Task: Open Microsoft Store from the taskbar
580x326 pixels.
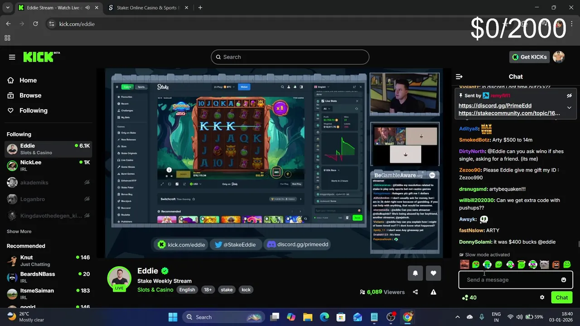Action: coord(341,317)
